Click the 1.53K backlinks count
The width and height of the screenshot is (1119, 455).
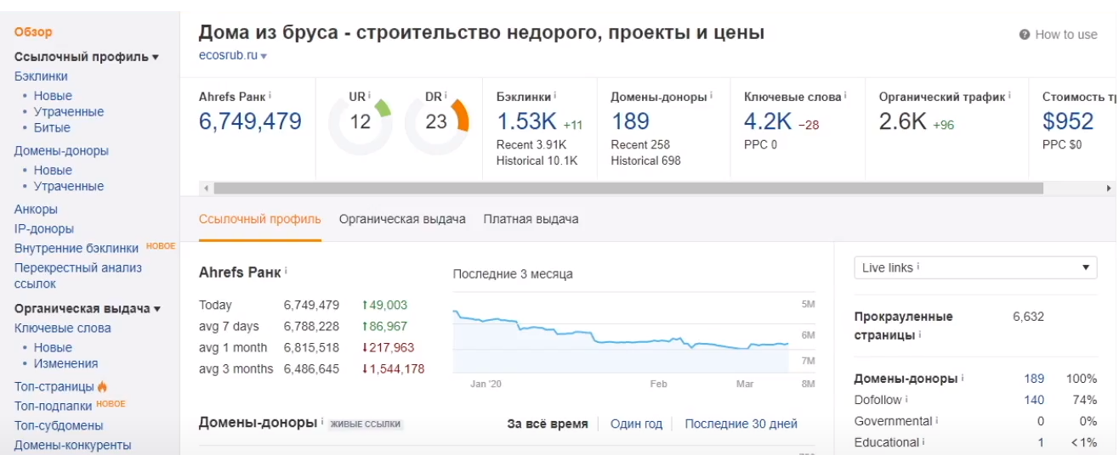pyautogui.click(x=527, y=121)
